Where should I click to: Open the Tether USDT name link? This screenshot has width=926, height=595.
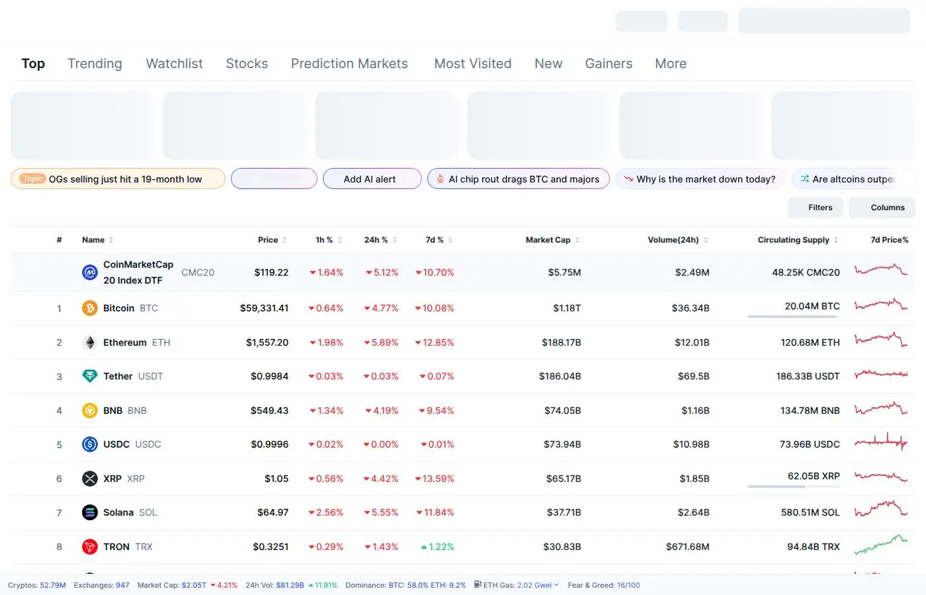[x=133, y=376]
